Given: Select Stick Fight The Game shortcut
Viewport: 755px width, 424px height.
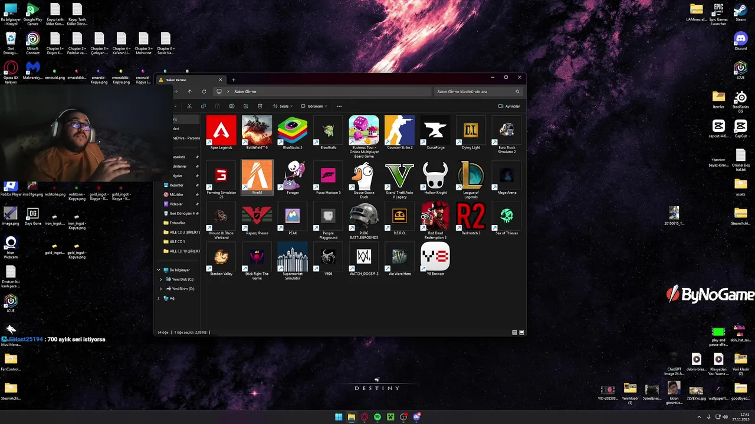Looking at the screenshot, I should 257,261.
